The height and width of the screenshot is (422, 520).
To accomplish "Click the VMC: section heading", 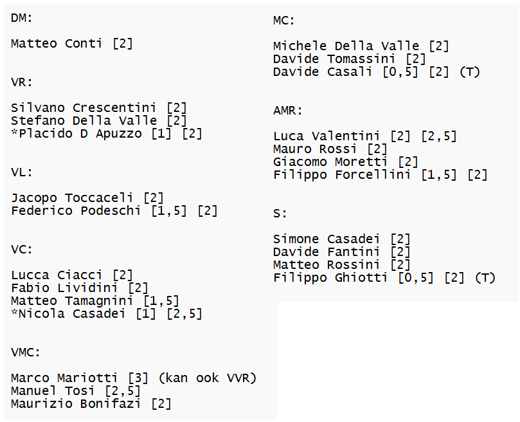I will [x=26, y=353].
